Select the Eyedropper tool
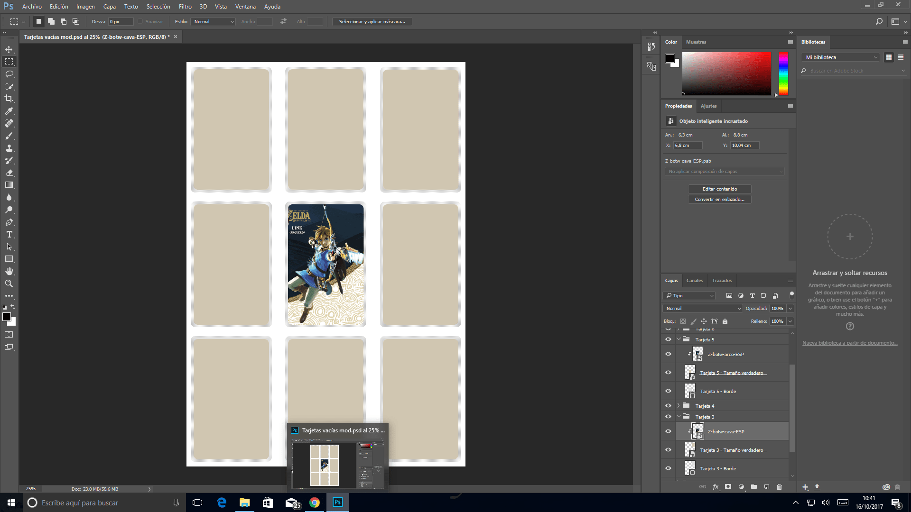 (x=9, y=111)
